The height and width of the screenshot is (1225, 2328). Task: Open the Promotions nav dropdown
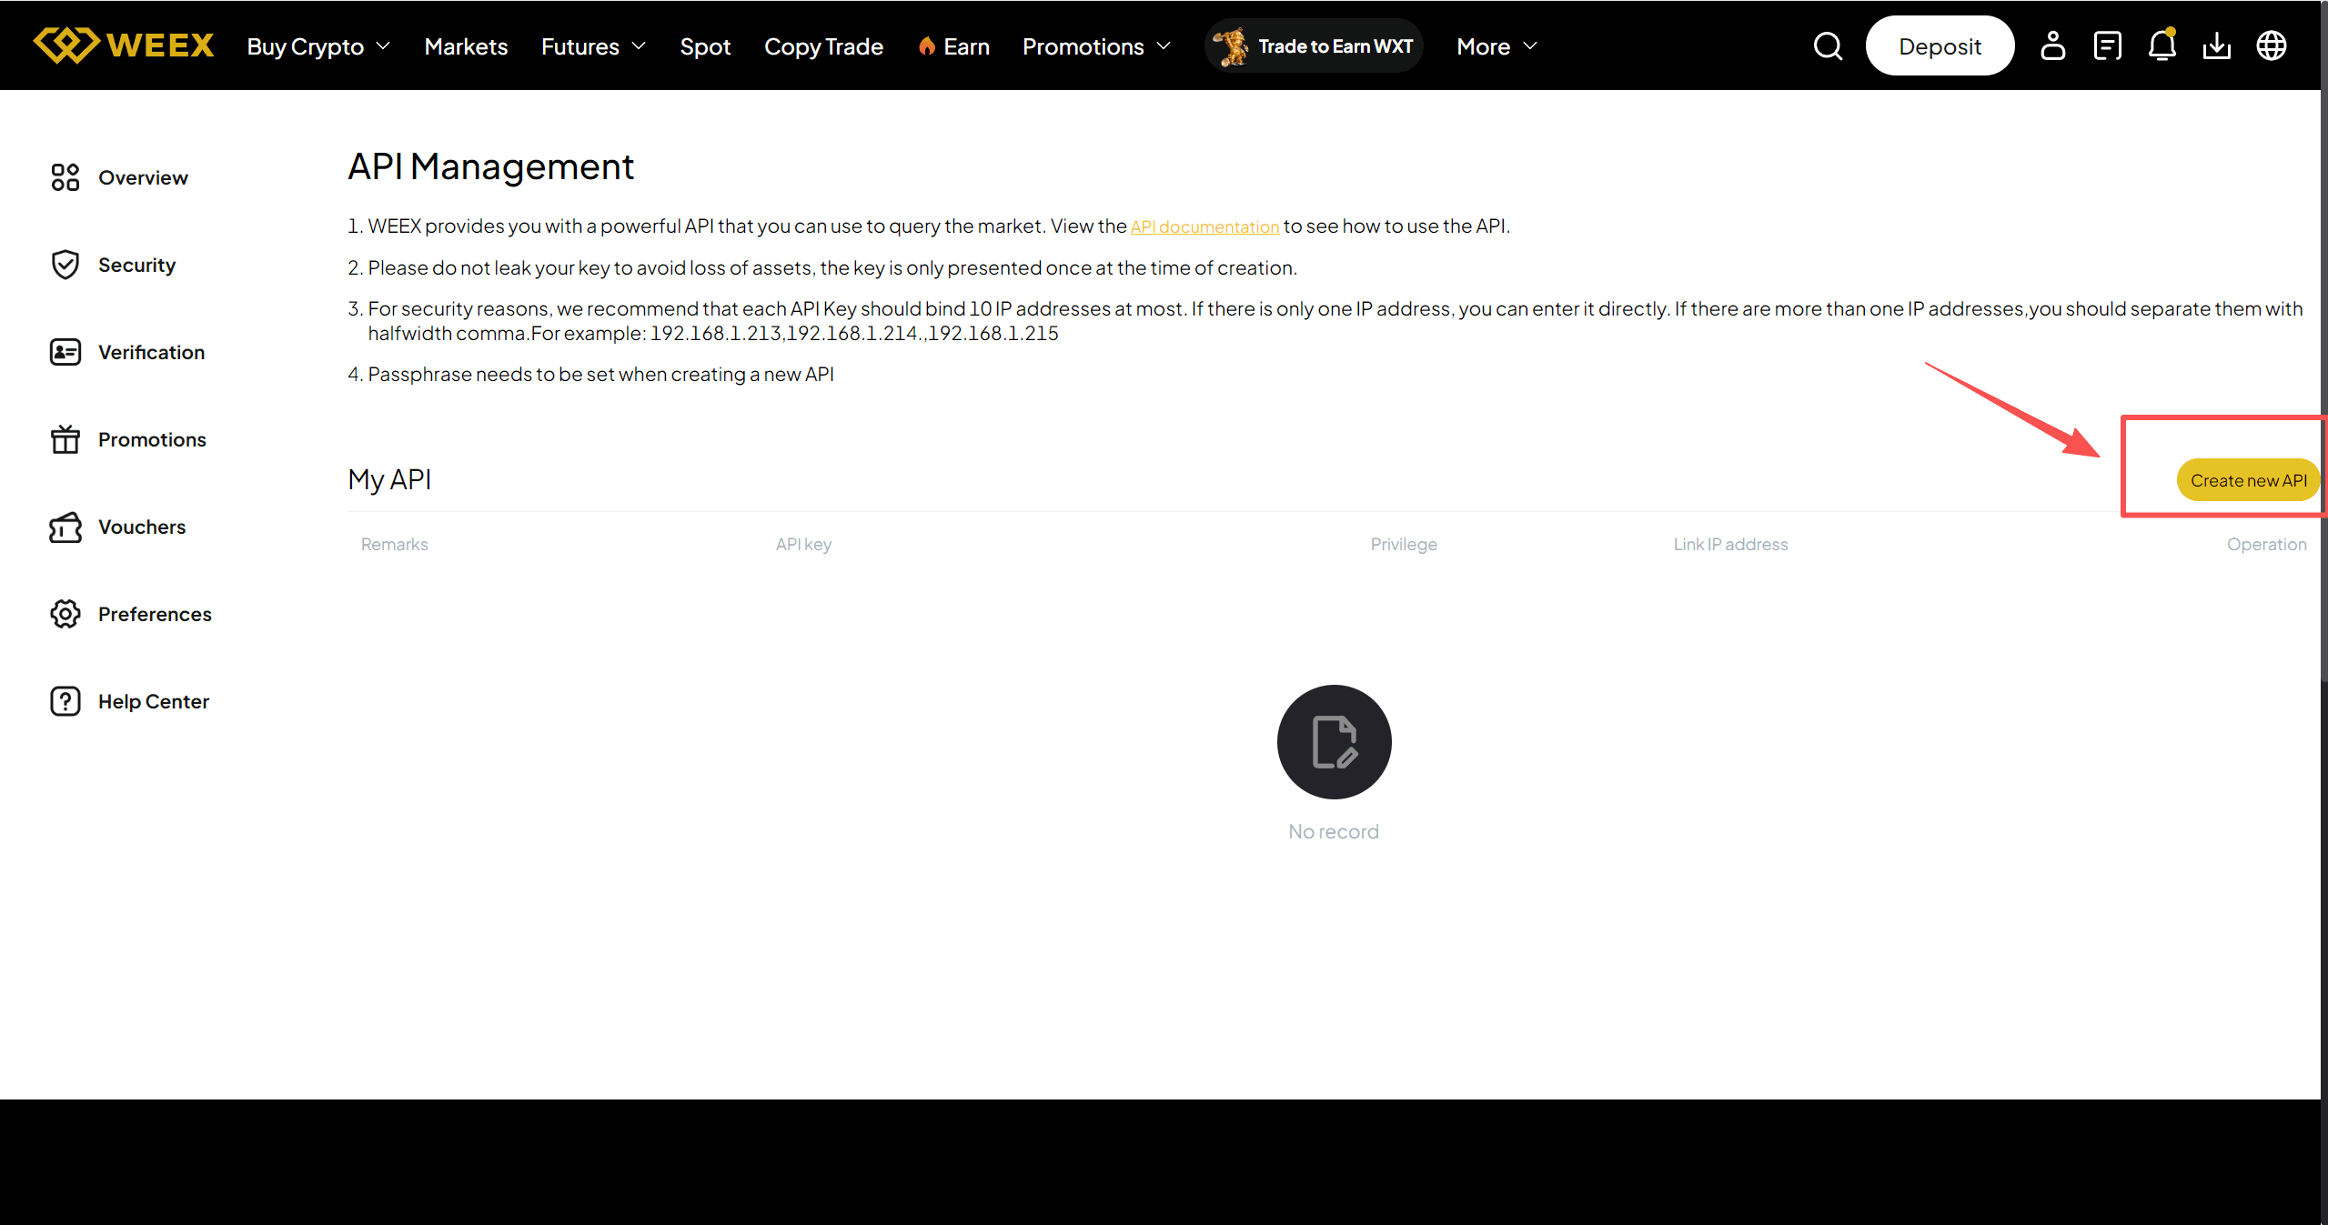1096,46
